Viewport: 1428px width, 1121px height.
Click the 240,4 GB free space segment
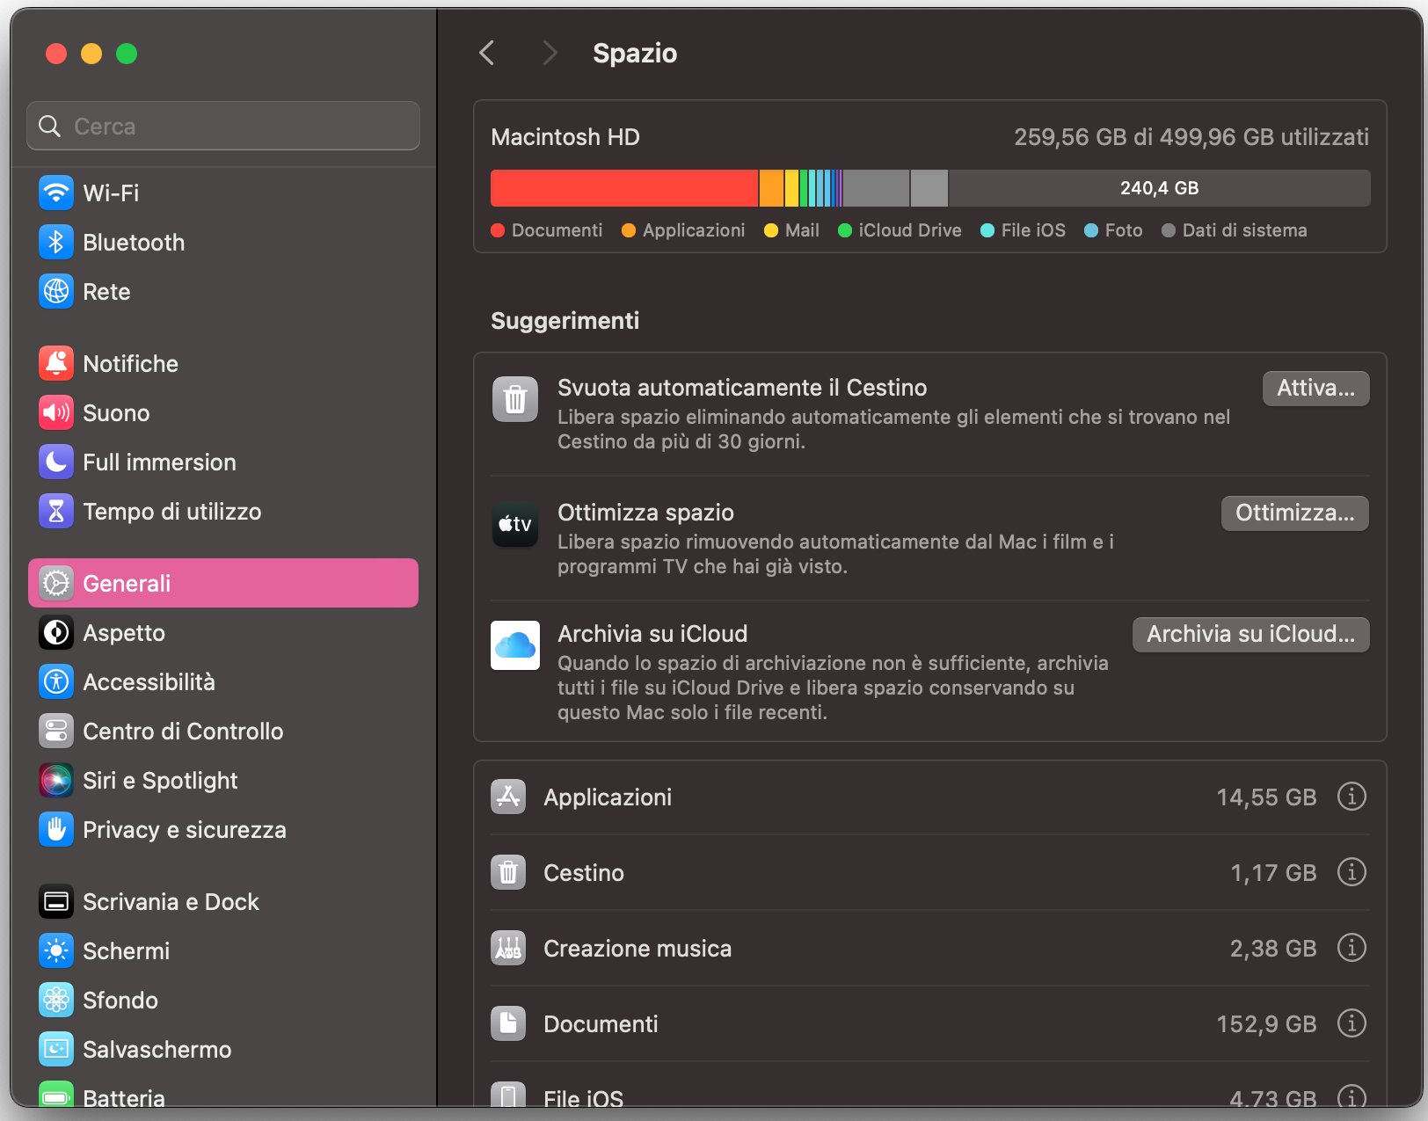point(1159,188)
